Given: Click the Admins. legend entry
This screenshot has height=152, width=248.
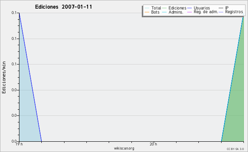Looking at the screenshot, I should 173,12.
